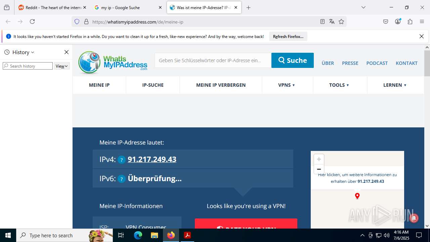The height and width of the screenshot is (242, 430).
Task: Open the KONTAKT link
Action: tap(406, 63)
